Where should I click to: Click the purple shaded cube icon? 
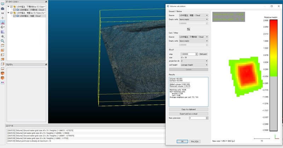pos(2,32)
